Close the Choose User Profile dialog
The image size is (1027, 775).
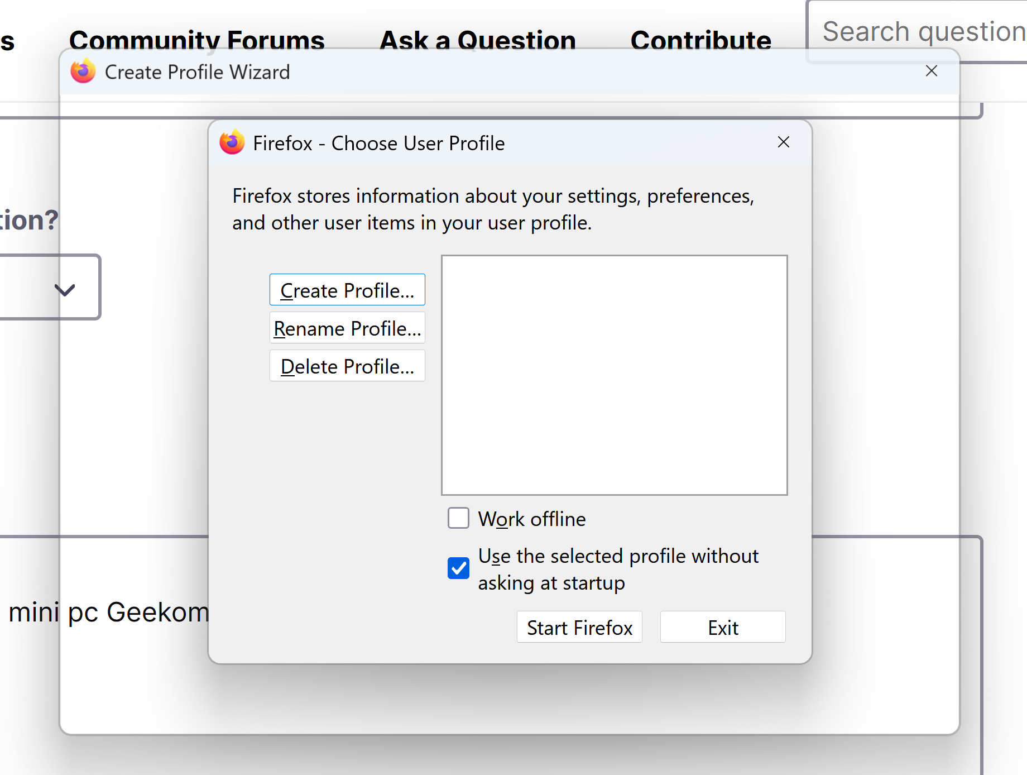[x=784, y=142]
